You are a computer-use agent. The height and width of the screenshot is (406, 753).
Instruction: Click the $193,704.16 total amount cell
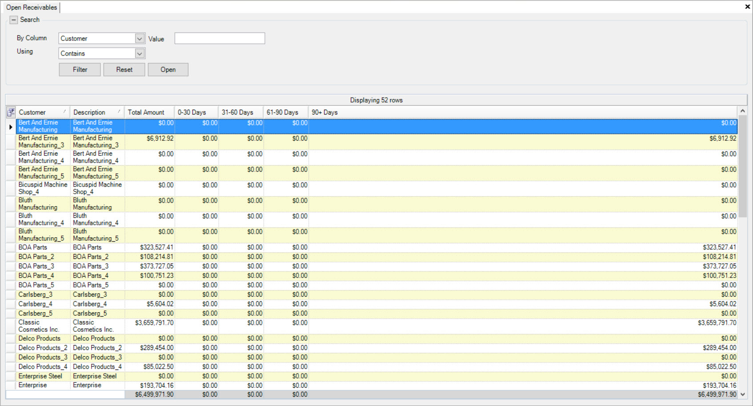(x=150, y=386)
